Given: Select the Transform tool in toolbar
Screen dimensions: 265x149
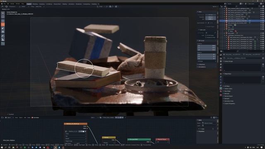Looking at the screenshot, I should click(x=3, y=32).
